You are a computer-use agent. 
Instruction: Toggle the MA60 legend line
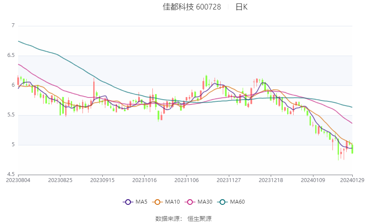[231, 202]
